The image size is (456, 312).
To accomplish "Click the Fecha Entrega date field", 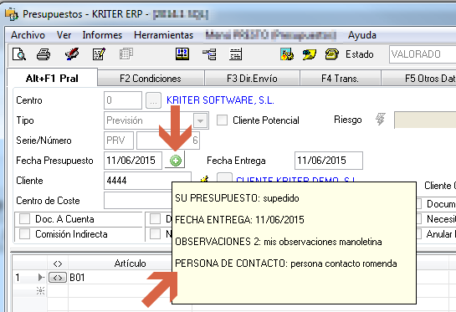I will (329, 161).
